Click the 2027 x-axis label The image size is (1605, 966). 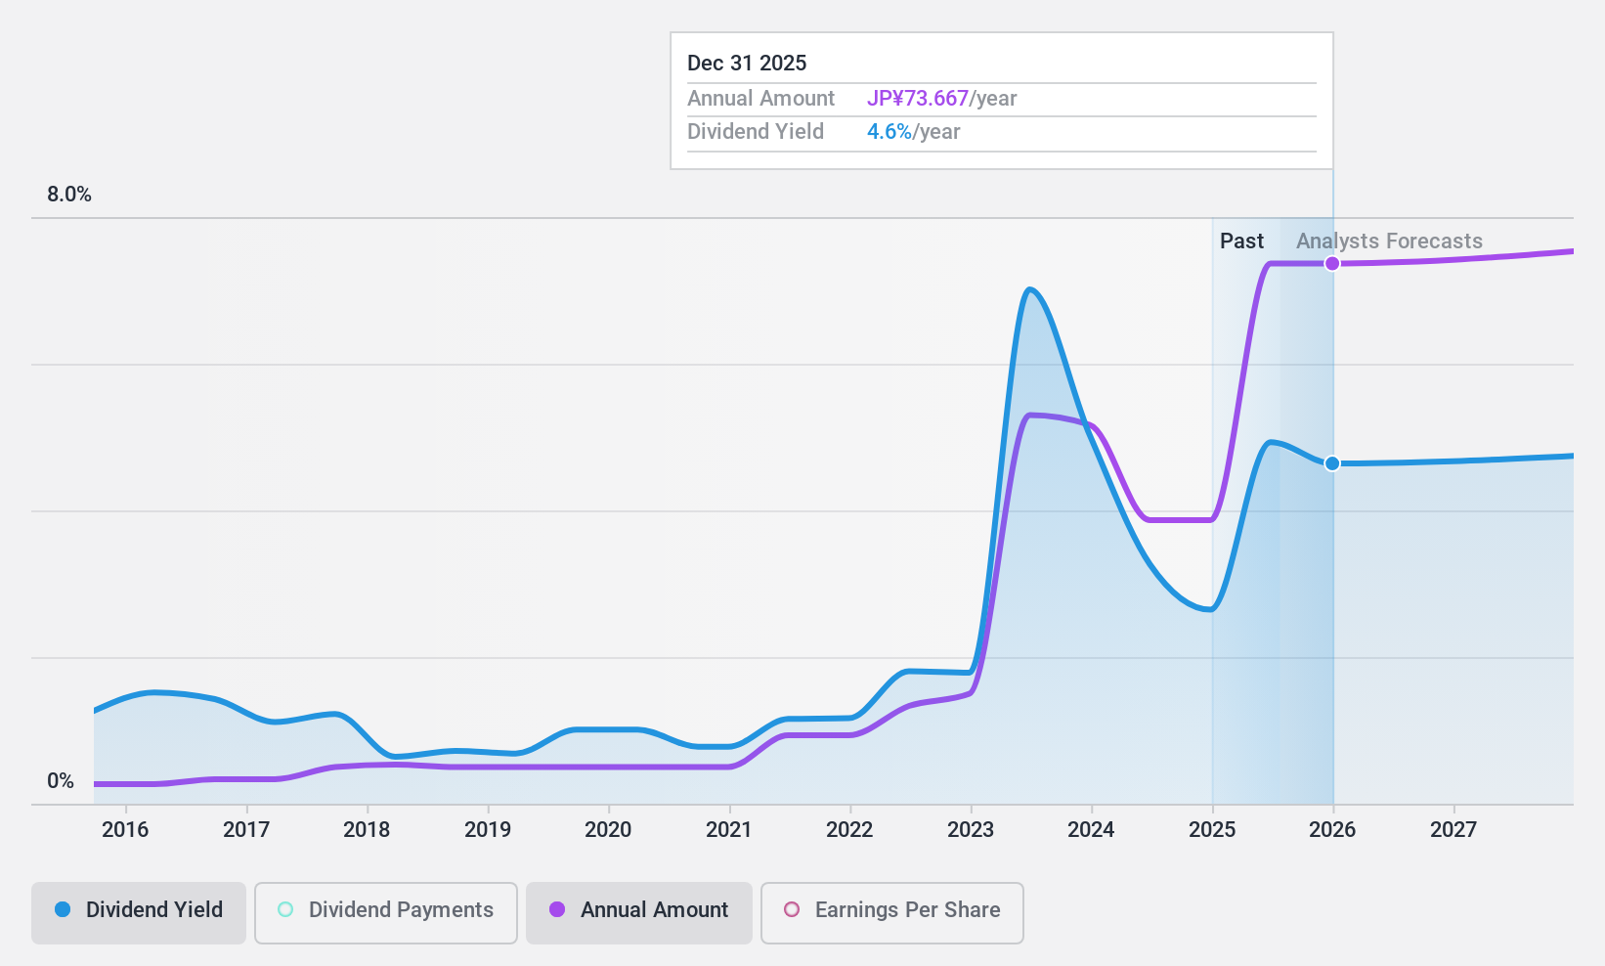point(1453,830)
